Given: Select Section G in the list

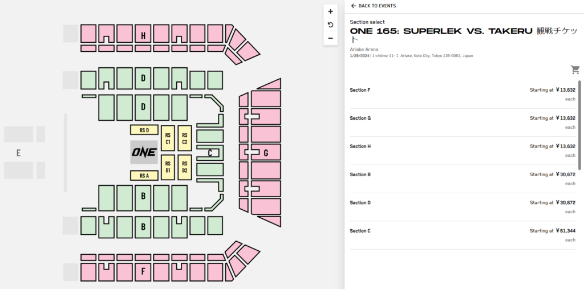Looking at the screenshot, I should pos(463,123).
